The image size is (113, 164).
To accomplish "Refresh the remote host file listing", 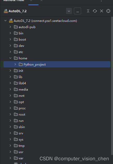I will point(95,11).
